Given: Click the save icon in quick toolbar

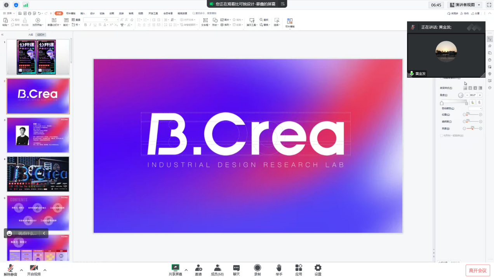Looking at the screenshot, I should tap(20, 13).
